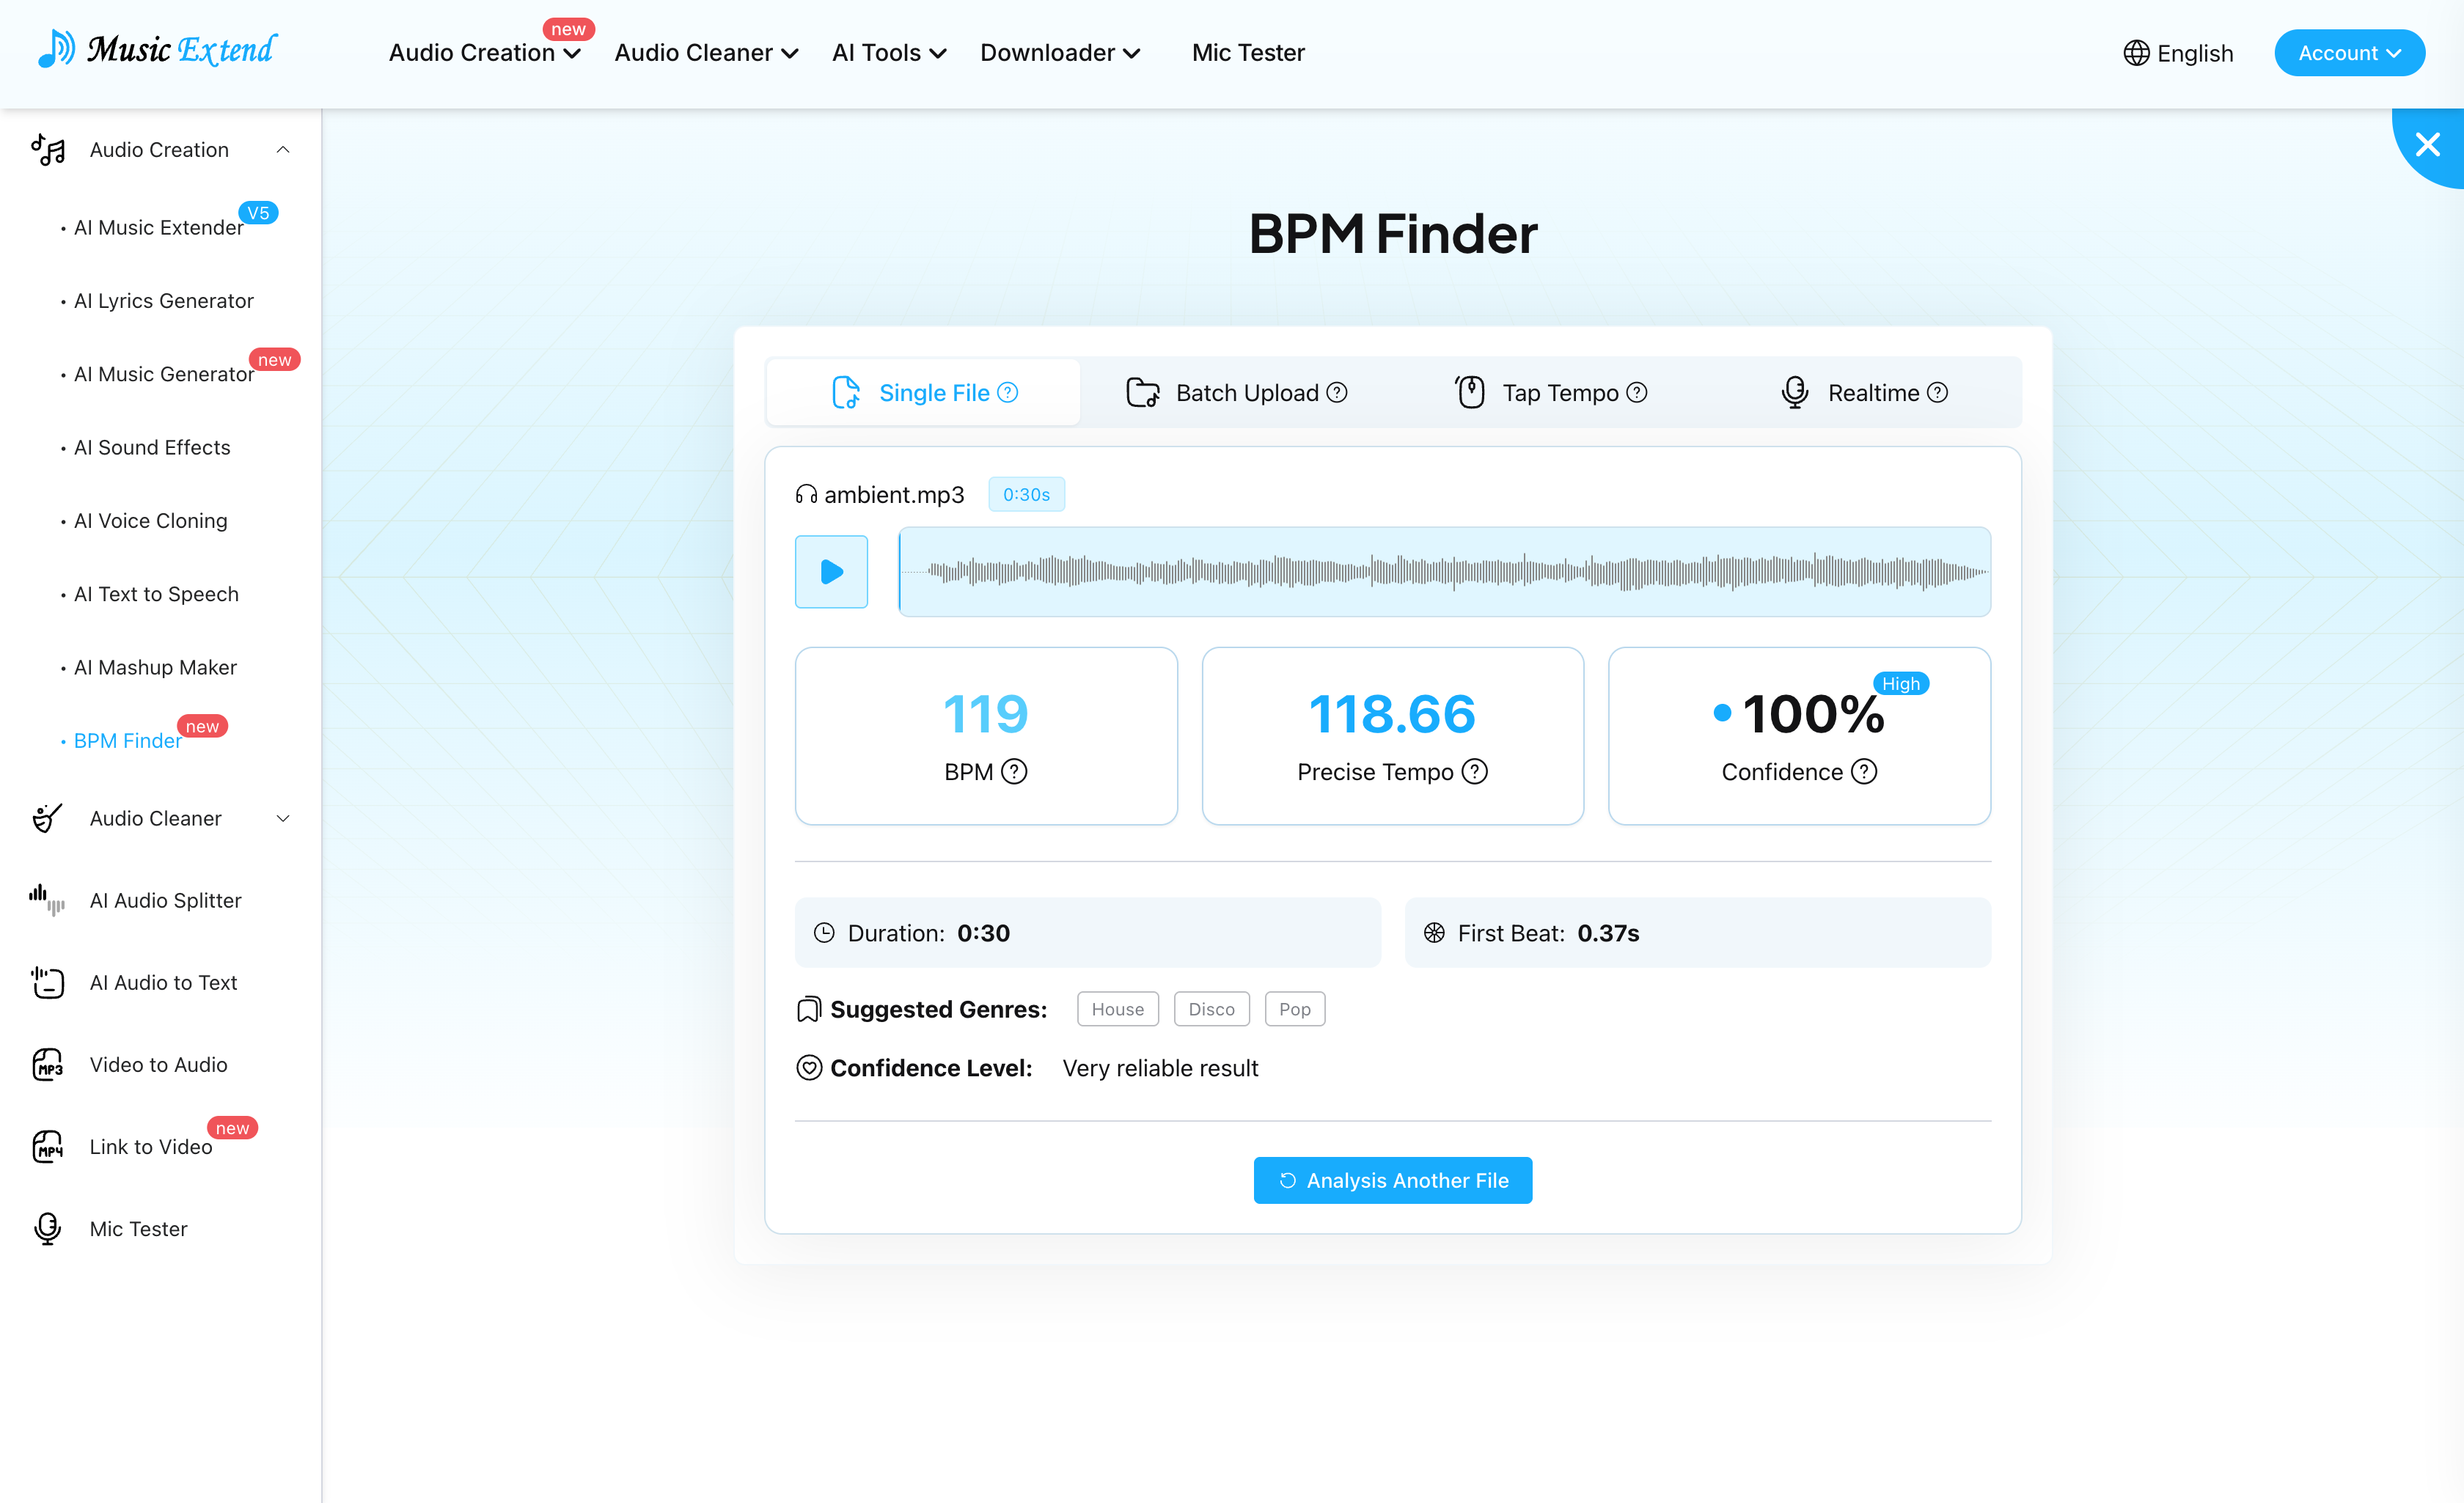Open sidebar Mic Tester microphone item
2464x1503 pixels.
tap(138, 1228)
